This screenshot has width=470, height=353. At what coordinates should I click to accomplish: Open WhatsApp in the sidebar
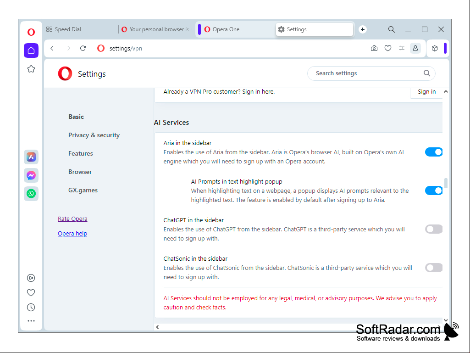31,194
